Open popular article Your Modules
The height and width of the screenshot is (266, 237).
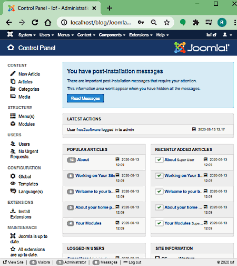pyautogui.click(x=88, y=223)
